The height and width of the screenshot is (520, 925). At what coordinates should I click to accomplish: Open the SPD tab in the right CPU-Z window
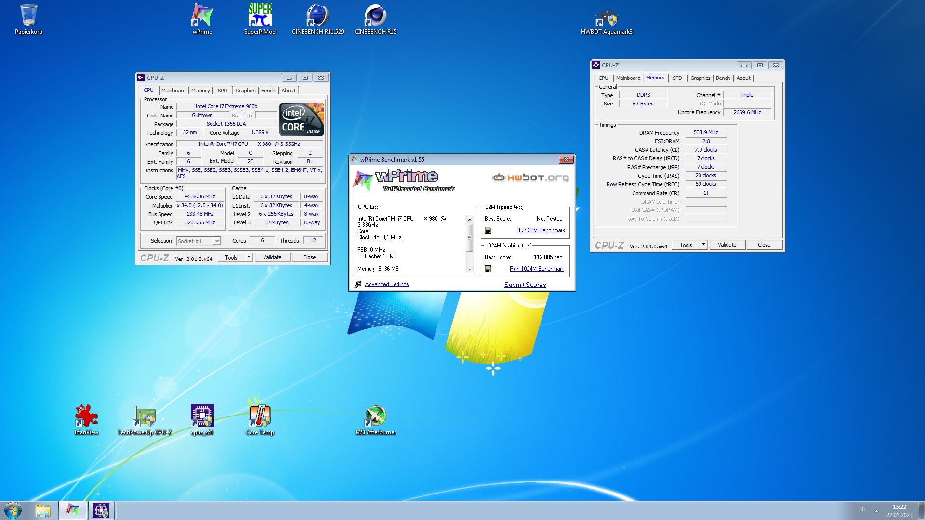[x=677, y=78]
